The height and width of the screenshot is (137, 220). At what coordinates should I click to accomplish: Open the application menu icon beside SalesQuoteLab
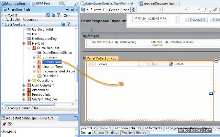74,10
